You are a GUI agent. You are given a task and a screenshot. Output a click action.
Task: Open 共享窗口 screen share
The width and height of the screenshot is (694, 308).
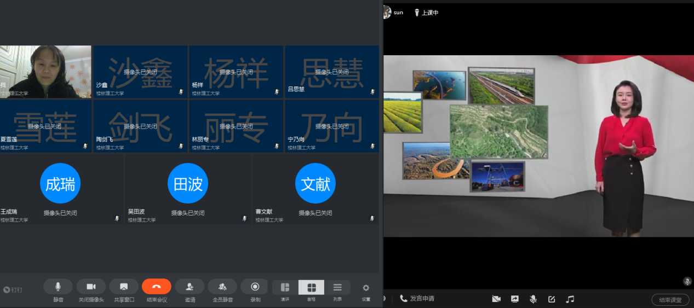click(x=124, y=287)
